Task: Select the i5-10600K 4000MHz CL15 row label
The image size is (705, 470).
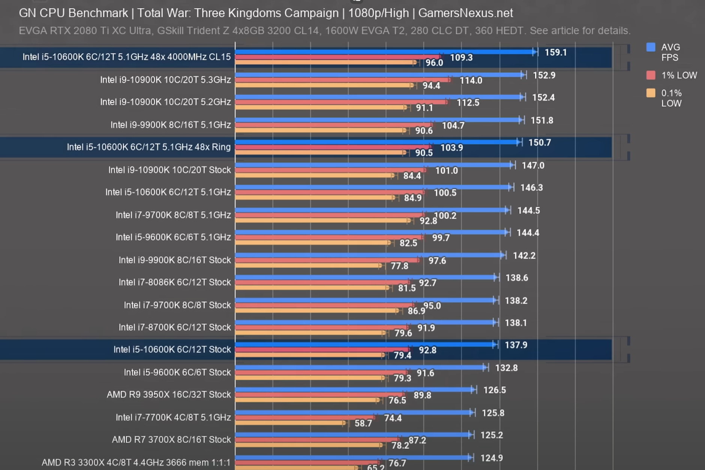Action: 127,57
